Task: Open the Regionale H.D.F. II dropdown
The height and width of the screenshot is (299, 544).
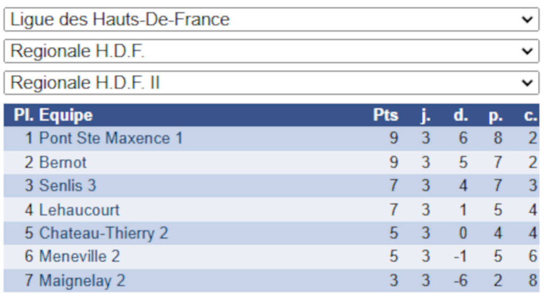Action: [x=271, y=82]
